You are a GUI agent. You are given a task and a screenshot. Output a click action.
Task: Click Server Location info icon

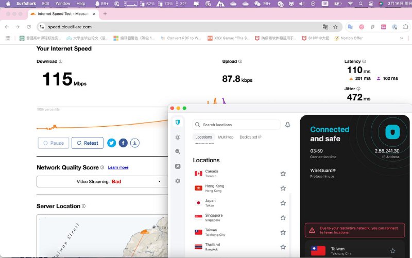click(x=83, y=206)
